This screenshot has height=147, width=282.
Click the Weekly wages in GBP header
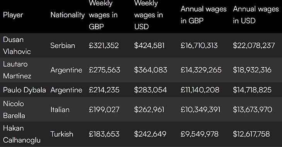(x=103, y=15)
